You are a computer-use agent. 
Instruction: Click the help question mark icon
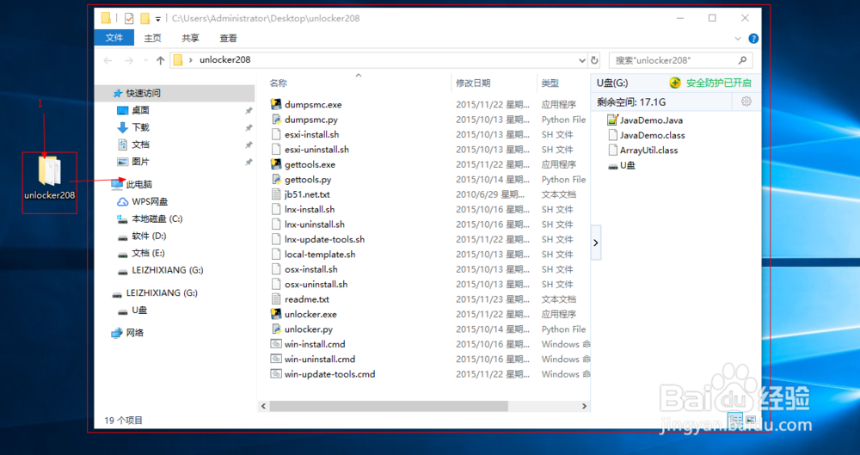coord(753,39)
